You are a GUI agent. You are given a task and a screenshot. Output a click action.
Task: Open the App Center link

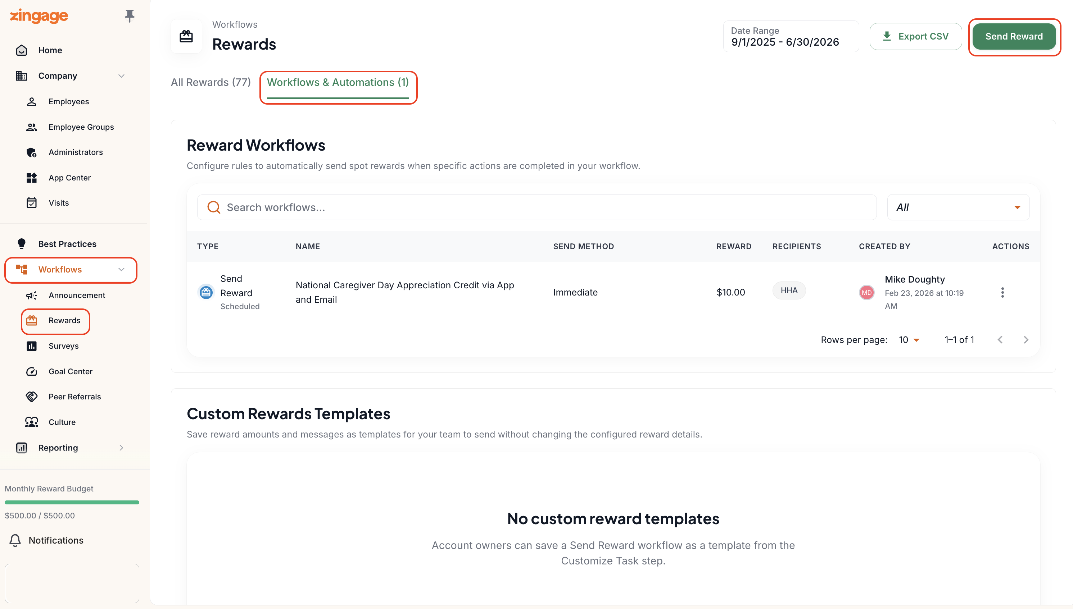(69, 178)
